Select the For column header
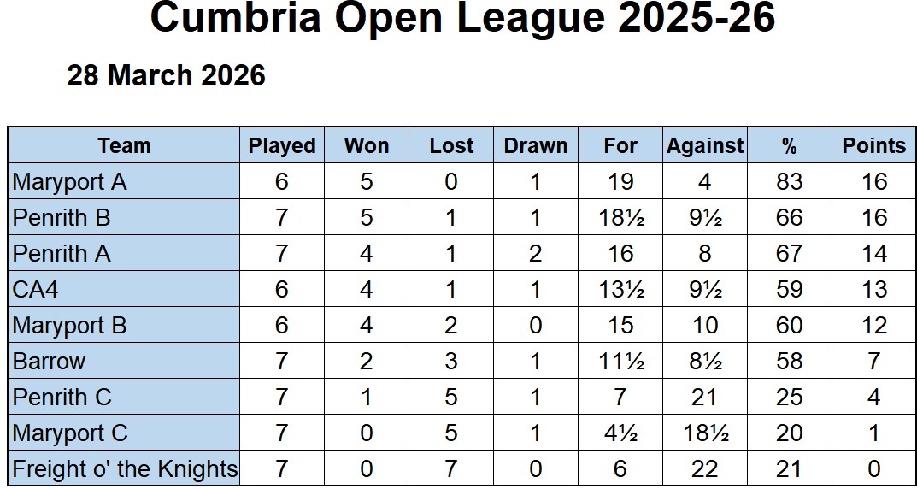917x489 pixels. coord(620,145)
